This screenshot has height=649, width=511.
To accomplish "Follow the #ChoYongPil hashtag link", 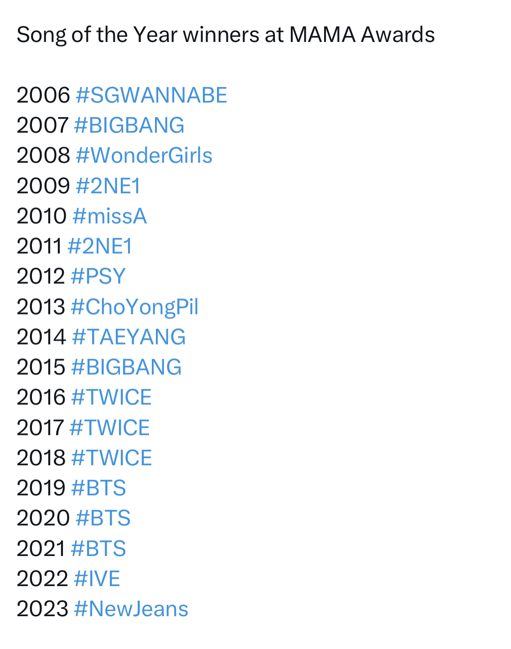I will coord(134,307).
